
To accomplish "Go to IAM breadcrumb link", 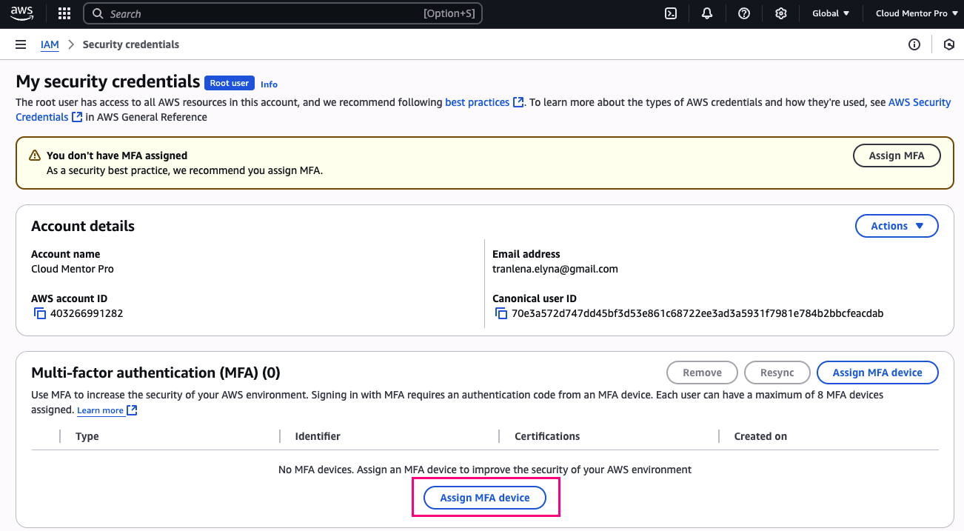I will point(50,44).
